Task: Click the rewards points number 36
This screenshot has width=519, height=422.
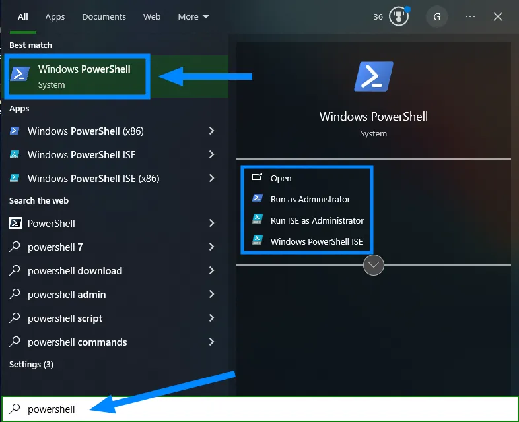Action: [378, 17]
